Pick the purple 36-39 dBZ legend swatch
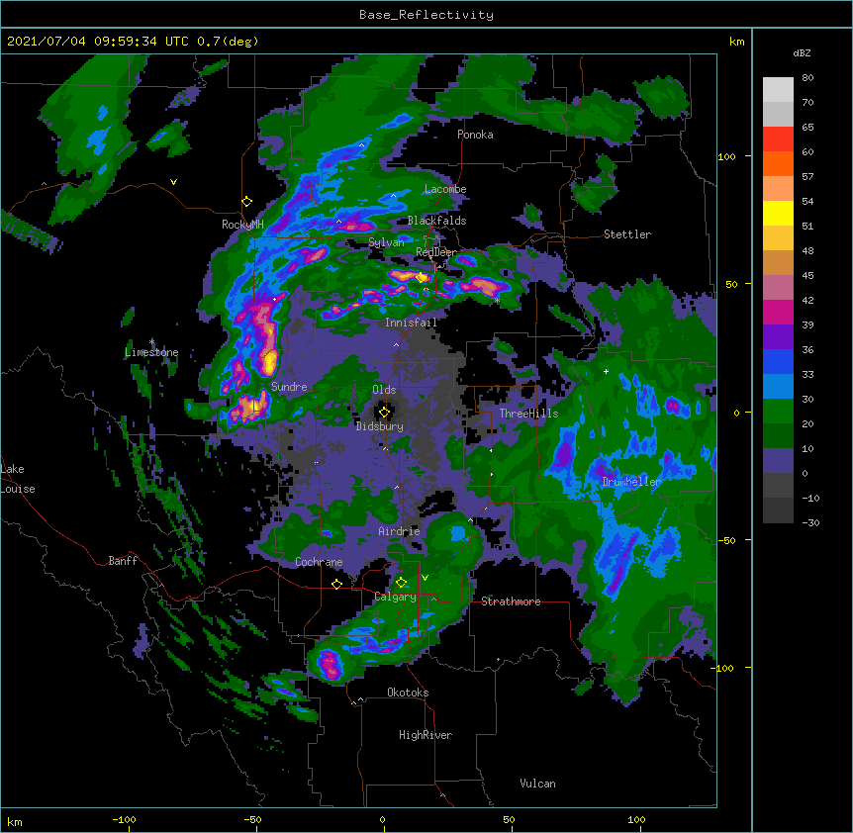The image size is (853, 833). click(778, 337)
